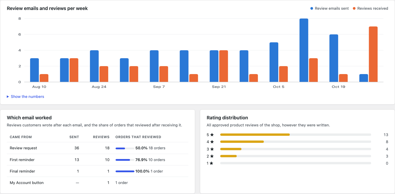Click the 76.9% 10 orders value
This screenshot has height=194, width=395.
pos(150,160)
